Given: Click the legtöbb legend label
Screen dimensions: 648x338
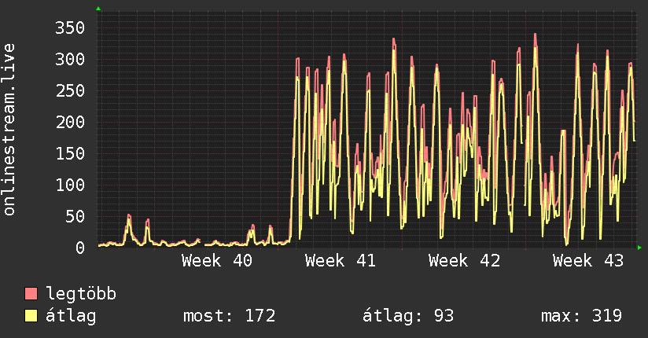Looking at the screenshot, I should (x=81, y=294).
